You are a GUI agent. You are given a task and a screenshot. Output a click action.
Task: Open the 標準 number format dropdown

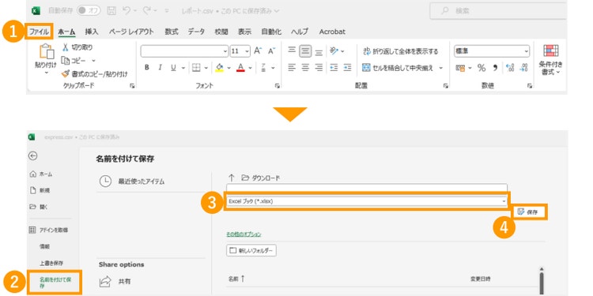tap(527, 51)
